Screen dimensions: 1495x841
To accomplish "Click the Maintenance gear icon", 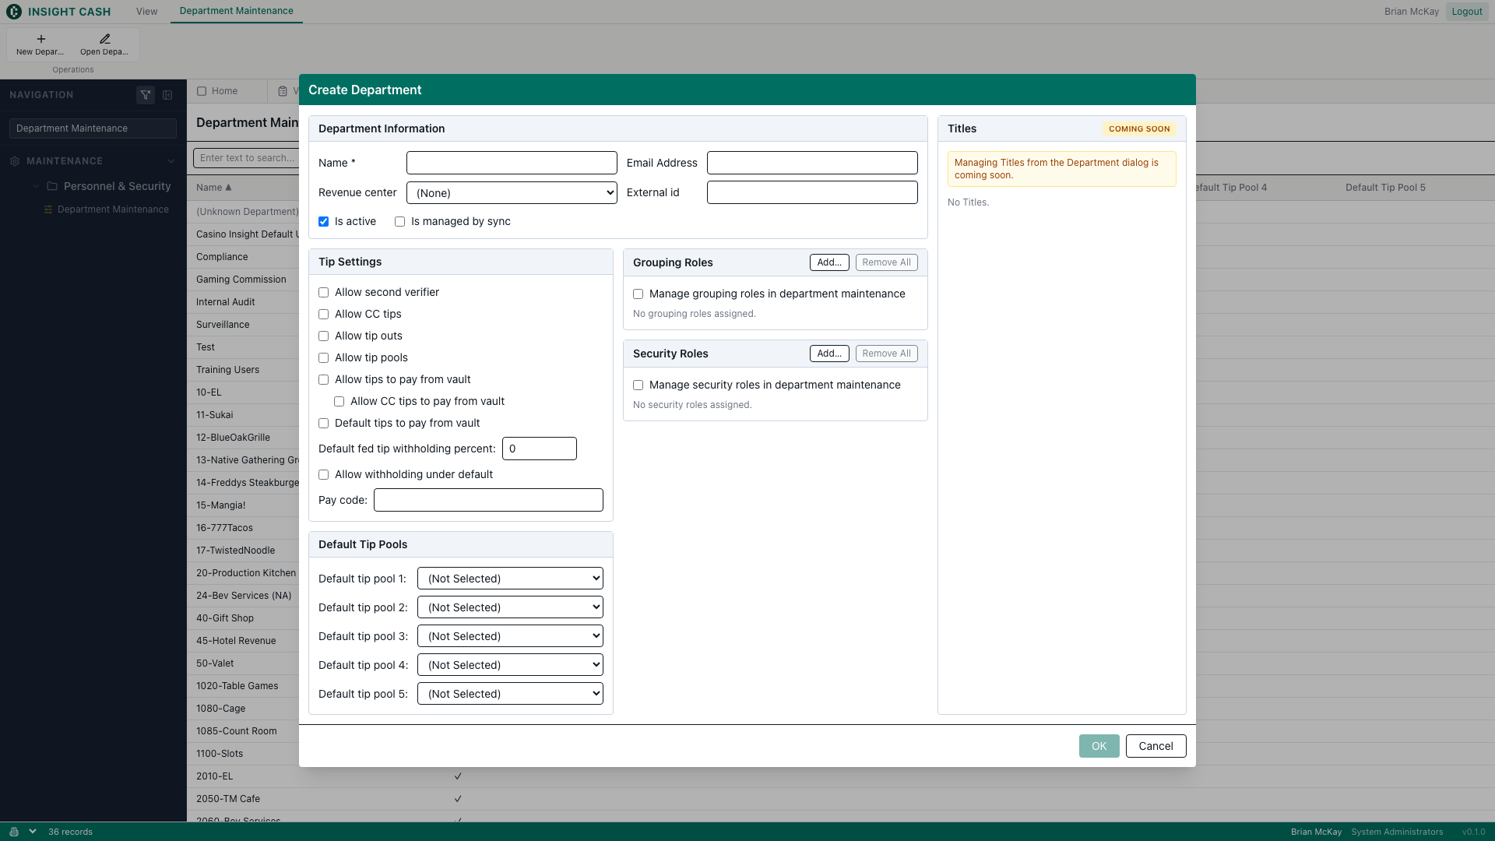I will [x=15, y=161].
